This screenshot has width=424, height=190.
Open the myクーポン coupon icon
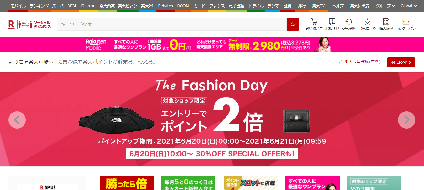pyautogui.click(x=406, y=24)
